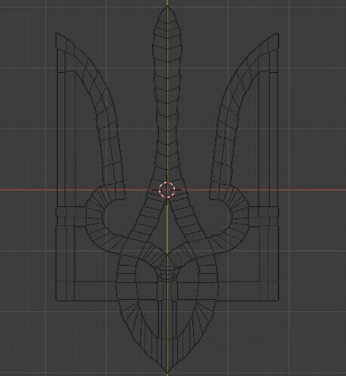The image size is (346, 376).
Task: Select the top corner of the left prong
Action: point(56,33)
